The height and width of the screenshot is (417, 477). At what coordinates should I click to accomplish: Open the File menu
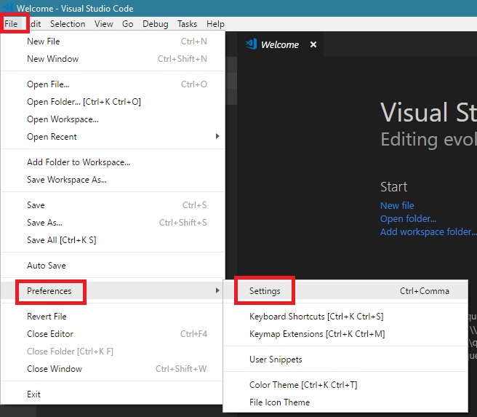[x=11, y=23]
